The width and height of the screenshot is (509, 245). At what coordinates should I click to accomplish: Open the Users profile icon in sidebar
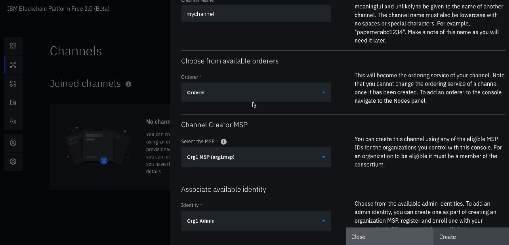pyautogui.click(x=13, y=143)
